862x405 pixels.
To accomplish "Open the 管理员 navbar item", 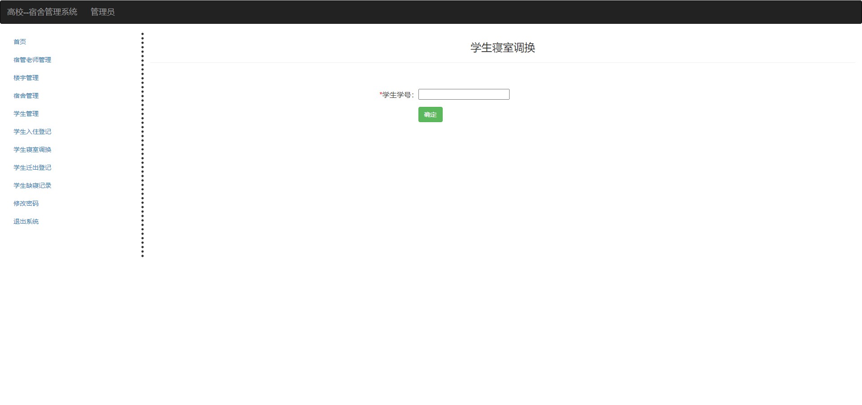I will pos(102,12).
